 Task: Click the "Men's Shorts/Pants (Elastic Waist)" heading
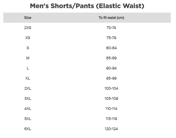pos(87,6)
